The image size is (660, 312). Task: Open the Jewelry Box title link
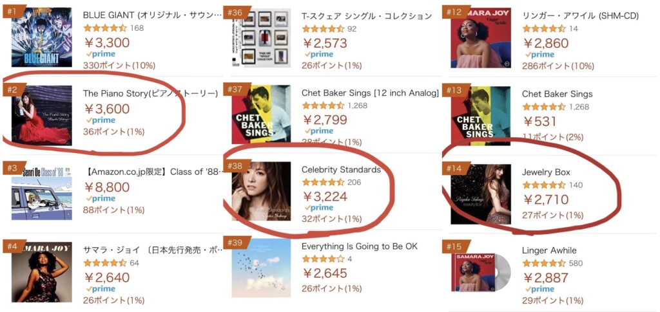pyautogui.click(x=545, y=172)
